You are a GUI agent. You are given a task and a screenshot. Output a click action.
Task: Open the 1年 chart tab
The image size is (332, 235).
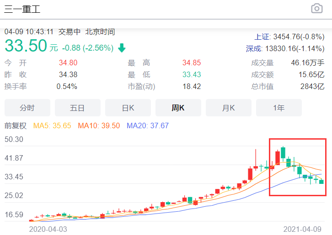pos(278,108)
